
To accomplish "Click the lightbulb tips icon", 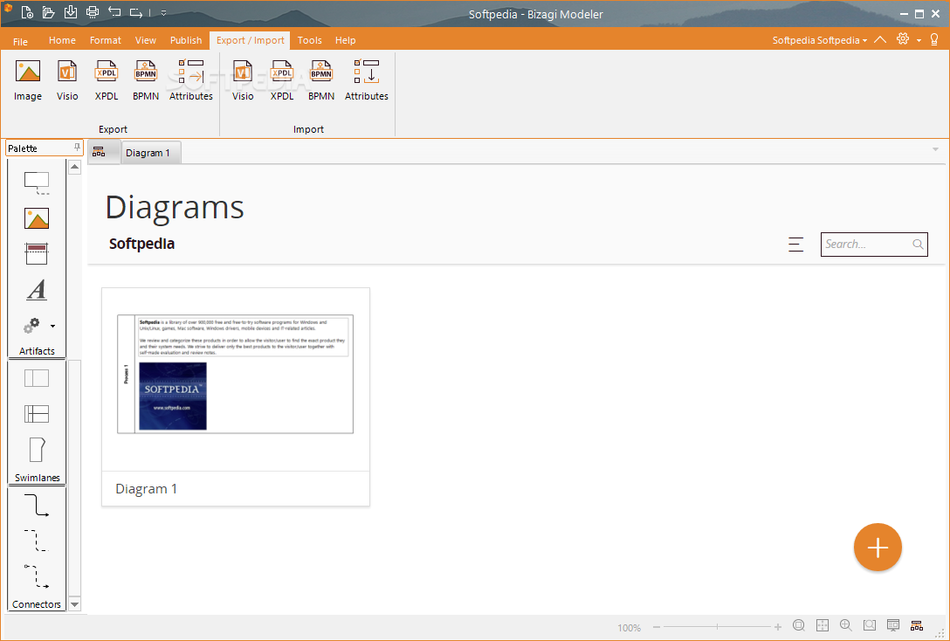I will coord(934,39).
